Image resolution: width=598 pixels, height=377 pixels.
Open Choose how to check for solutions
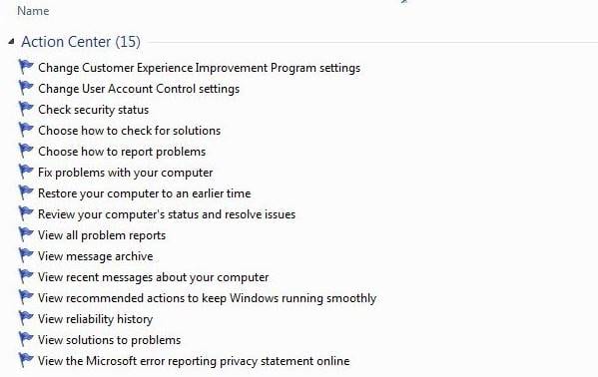click(130, 131)
